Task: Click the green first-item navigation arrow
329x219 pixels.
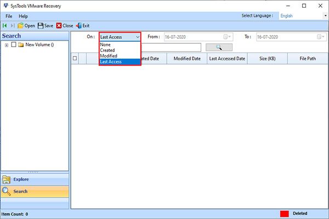Action: (x=4, y=26)
